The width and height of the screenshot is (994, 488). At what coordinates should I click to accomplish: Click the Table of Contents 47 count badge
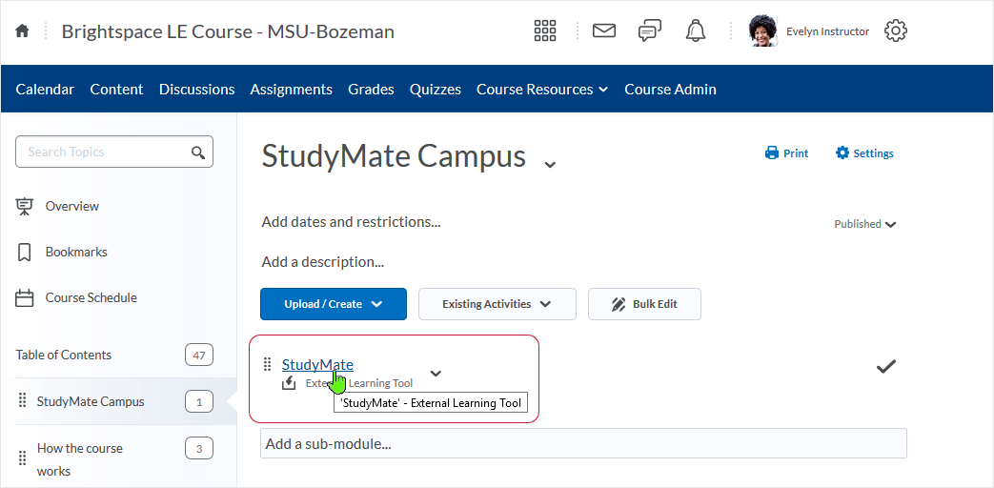click(x=199, y=355)
